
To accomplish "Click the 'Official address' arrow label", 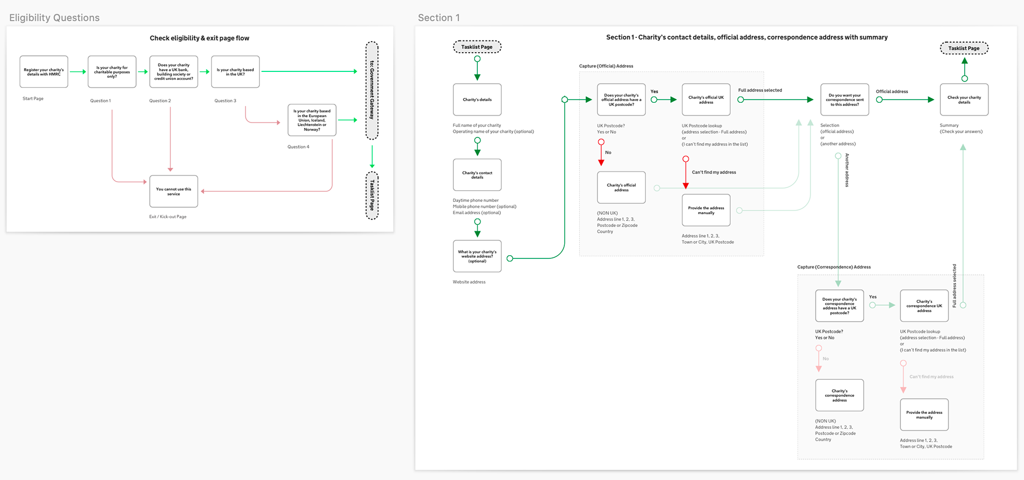I will 892,92.
